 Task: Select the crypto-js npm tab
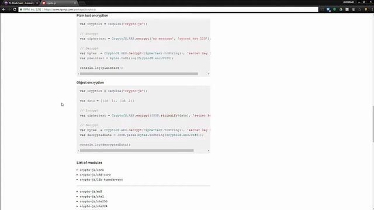click(59, 3)
